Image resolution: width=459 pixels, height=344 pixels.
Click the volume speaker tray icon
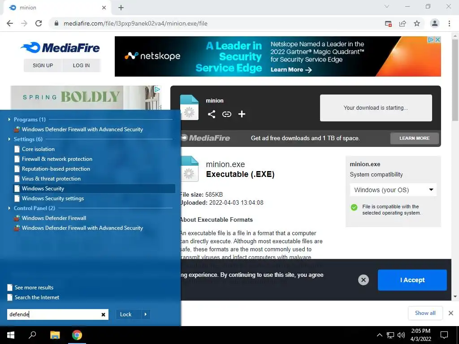pos(401,335)
